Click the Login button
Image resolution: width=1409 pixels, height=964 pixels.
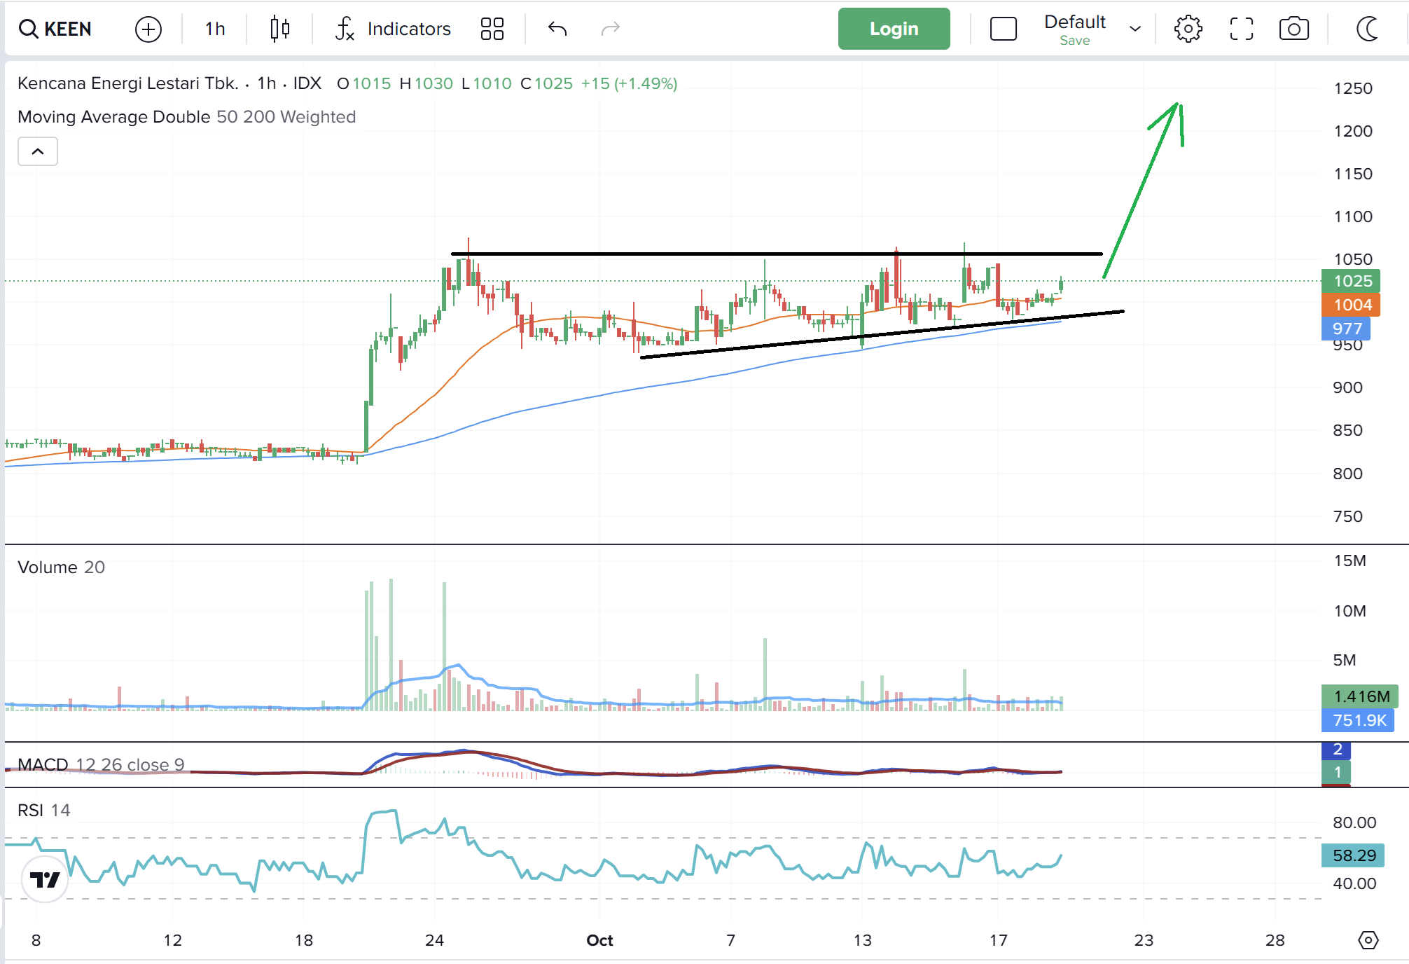[x=894, y=29]
